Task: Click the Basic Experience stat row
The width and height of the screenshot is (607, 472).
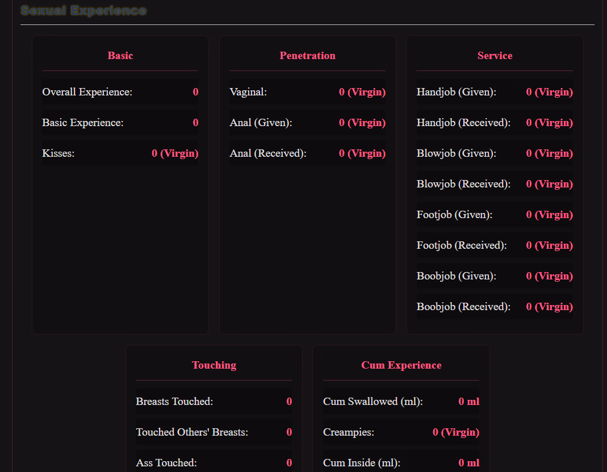Action: (120, 123)
